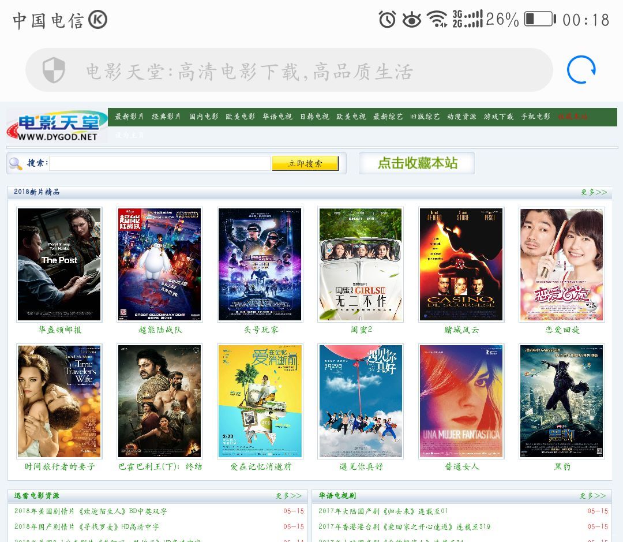Tap the shield security icon in address bar
This screenshot has height=542, width=623.
[54, 70]
